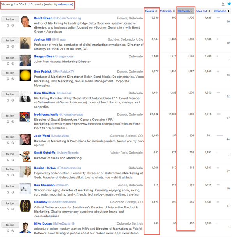234x237 pixels.
Task: Click Jack Ward's profile photo
Action: point(25,139)
